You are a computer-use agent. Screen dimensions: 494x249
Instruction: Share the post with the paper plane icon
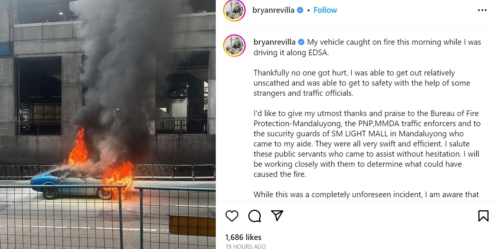[x=277, y=216]
